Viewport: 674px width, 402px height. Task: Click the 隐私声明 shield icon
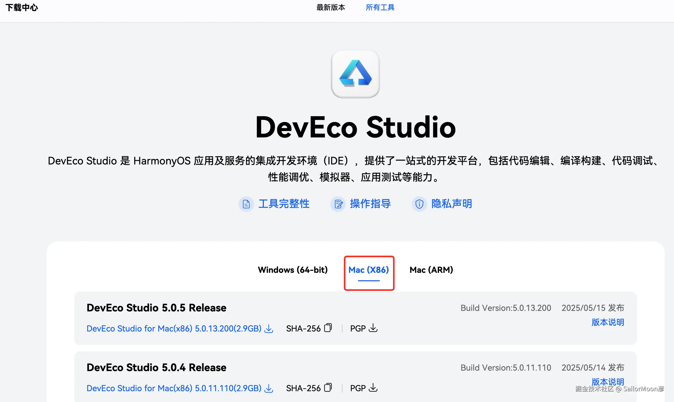419,204
